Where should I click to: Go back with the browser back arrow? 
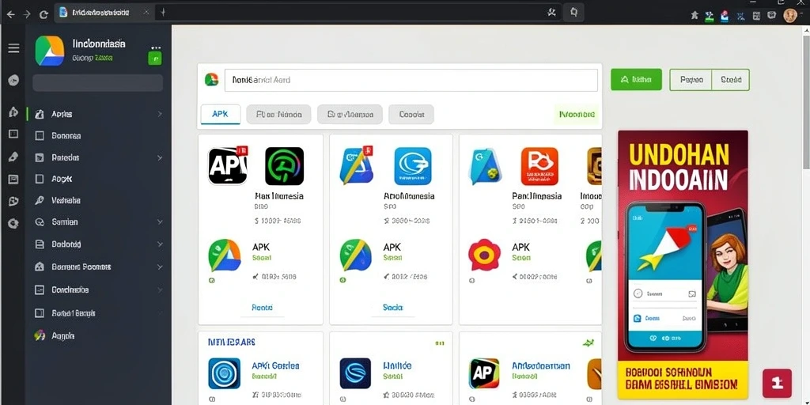tap(10, 14)
